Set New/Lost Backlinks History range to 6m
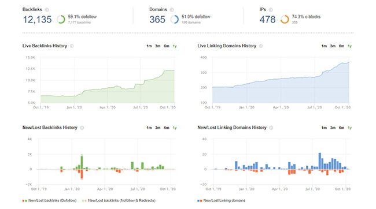The image size is (376, 209). [167, 128]
